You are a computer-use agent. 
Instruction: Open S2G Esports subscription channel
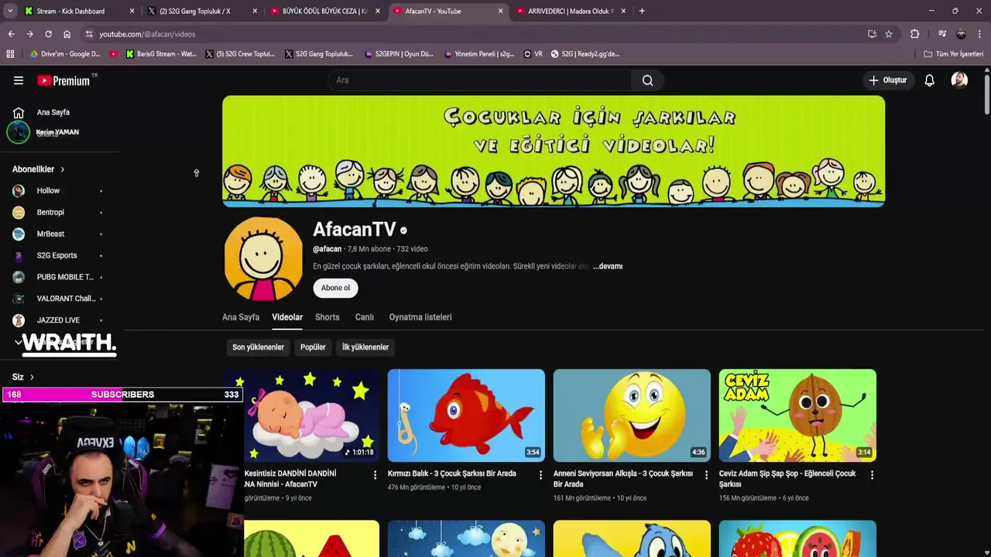click(x=58, y=255)
